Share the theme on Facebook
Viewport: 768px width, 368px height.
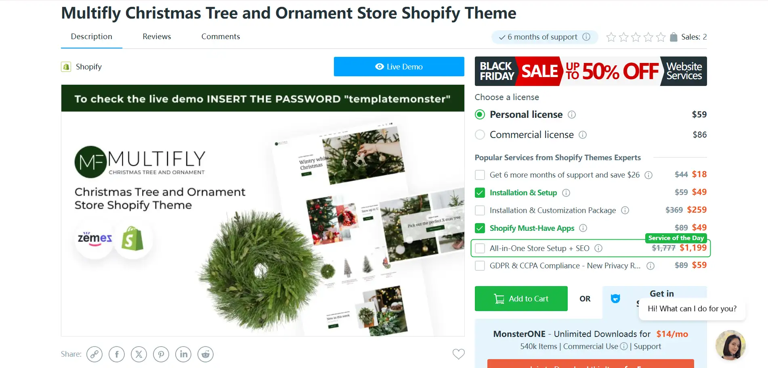coord(117,354)
